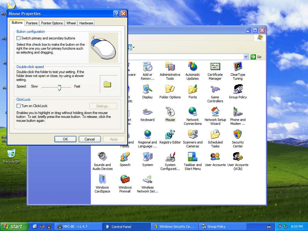Open the Game Controllers icon
Screen dimensions: 308x231
pyautogui.click(x=215, y=89)
